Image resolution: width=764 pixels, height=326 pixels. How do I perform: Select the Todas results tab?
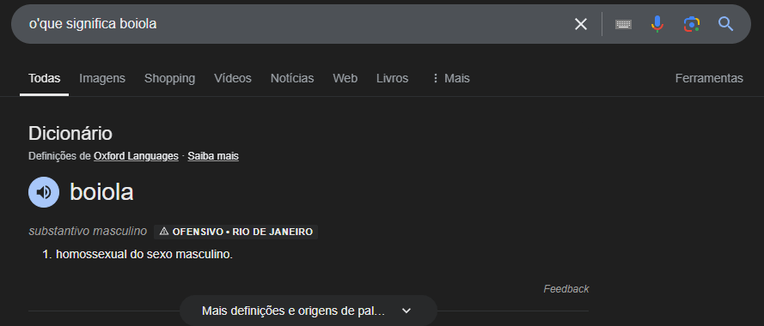point(45,78)
